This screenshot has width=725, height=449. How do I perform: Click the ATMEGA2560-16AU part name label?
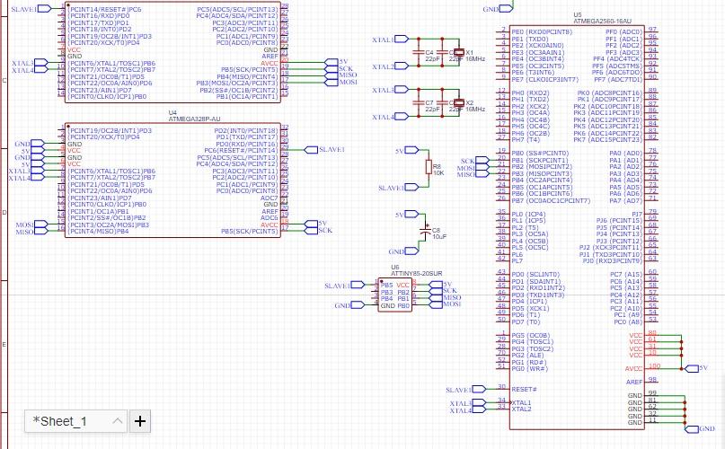pos(602,22)
